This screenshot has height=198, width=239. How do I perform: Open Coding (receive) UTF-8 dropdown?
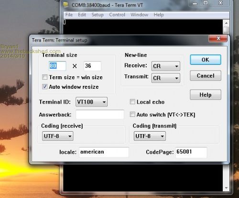(x=58, y=136)
